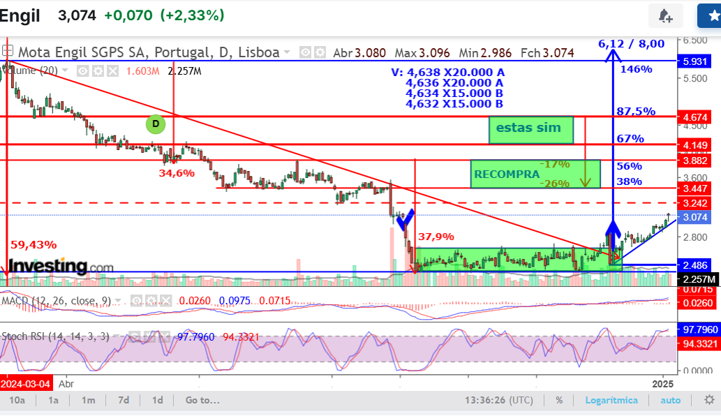Viewport: 721px width, 416px height.
Task: Toggle Logarítmica scale
Action: [x=611, y=401]
